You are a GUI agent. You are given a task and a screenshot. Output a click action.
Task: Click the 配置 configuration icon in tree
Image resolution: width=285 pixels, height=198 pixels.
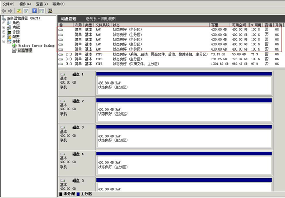[9, 37]
